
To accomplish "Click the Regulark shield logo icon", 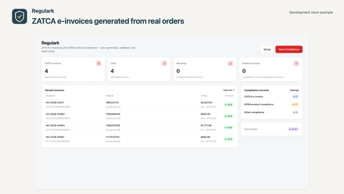I will tap(19, 16).
